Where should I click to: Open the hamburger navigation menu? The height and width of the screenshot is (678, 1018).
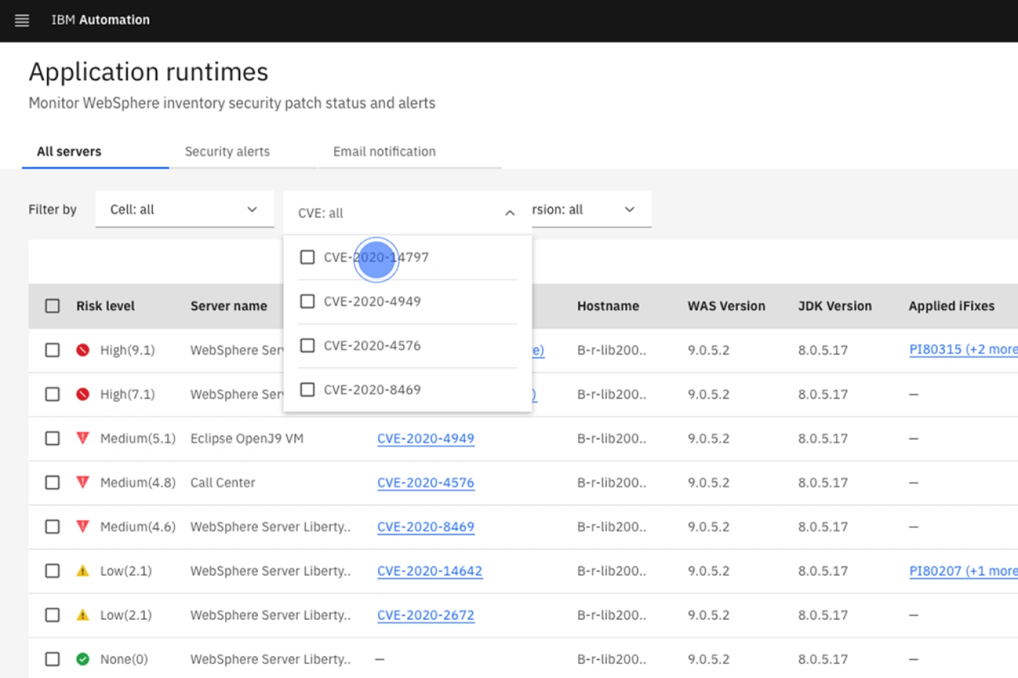click(22, 21)
